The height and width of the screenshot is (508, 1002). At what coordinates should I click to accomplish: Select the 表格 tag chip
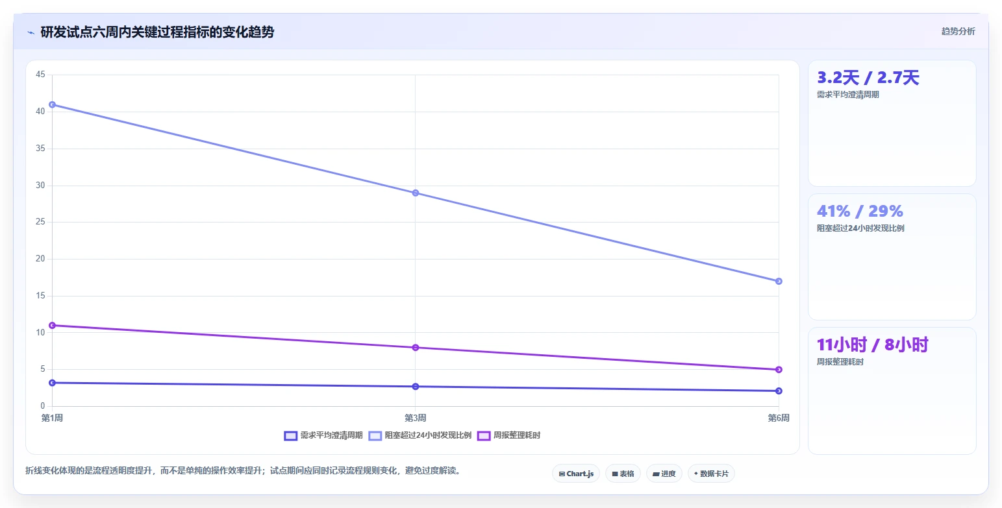point(623,474)
